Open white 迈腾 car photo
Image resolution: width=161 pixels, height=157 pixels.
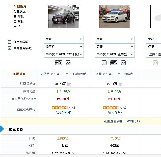(115, 16)
